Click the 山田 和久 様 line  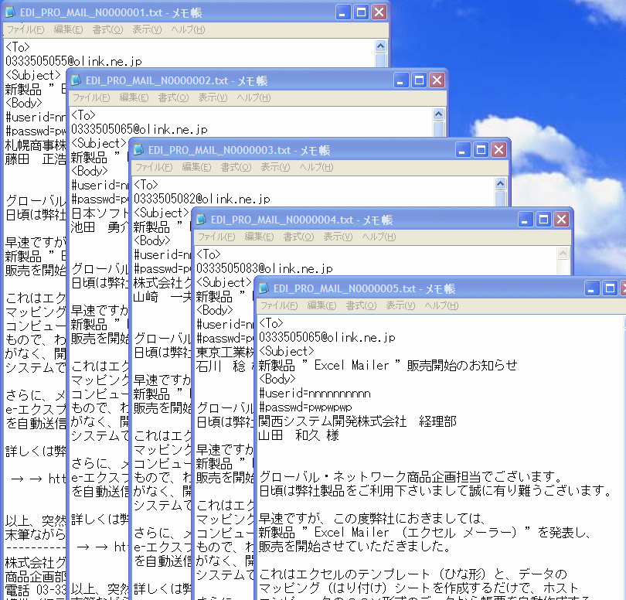298,435
